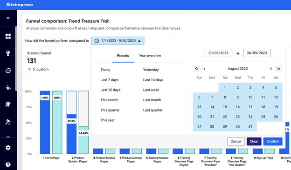Screen dimensions: 291x170
Task: Open the lightbulb insights icon in sidebar
Action: 8,53
